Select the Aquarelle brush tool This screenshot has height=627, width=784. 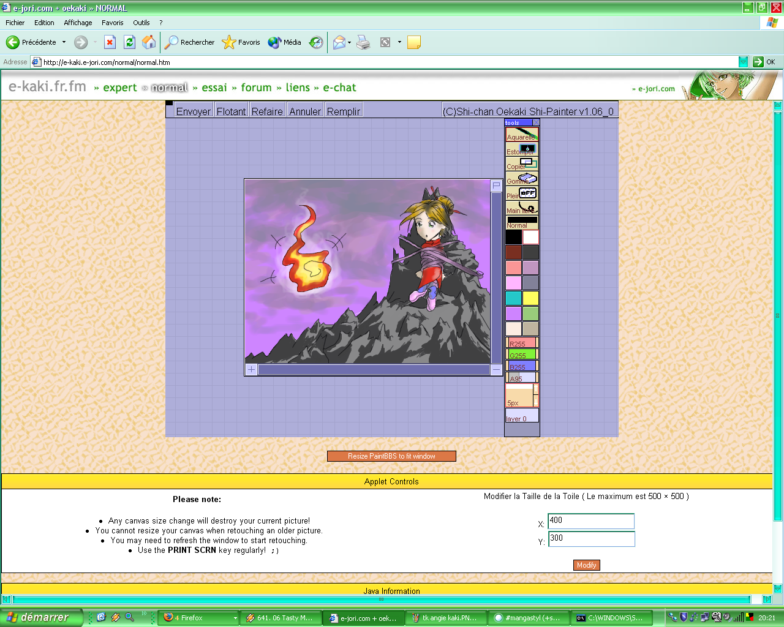(x=522, y=134)
